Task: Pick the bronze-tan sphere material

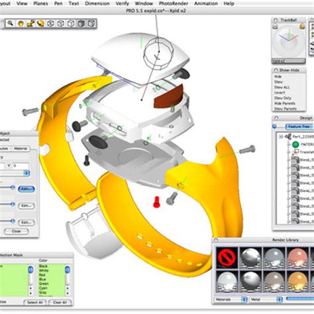Action: [x=274, y=282]
